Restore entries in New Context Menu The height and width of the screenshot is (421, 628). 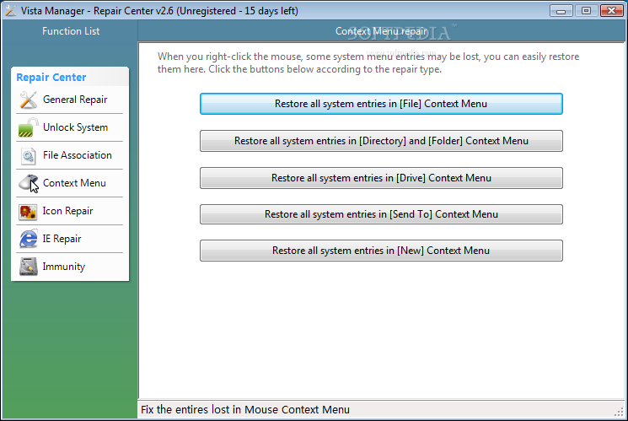pyautogui.click(x=381, y=251)
